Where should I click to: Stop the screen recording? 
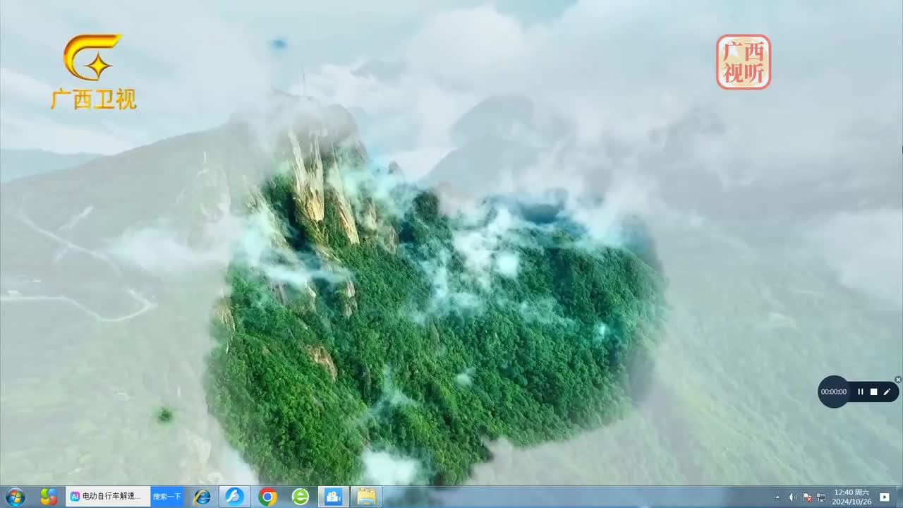(x=873, y=392)
